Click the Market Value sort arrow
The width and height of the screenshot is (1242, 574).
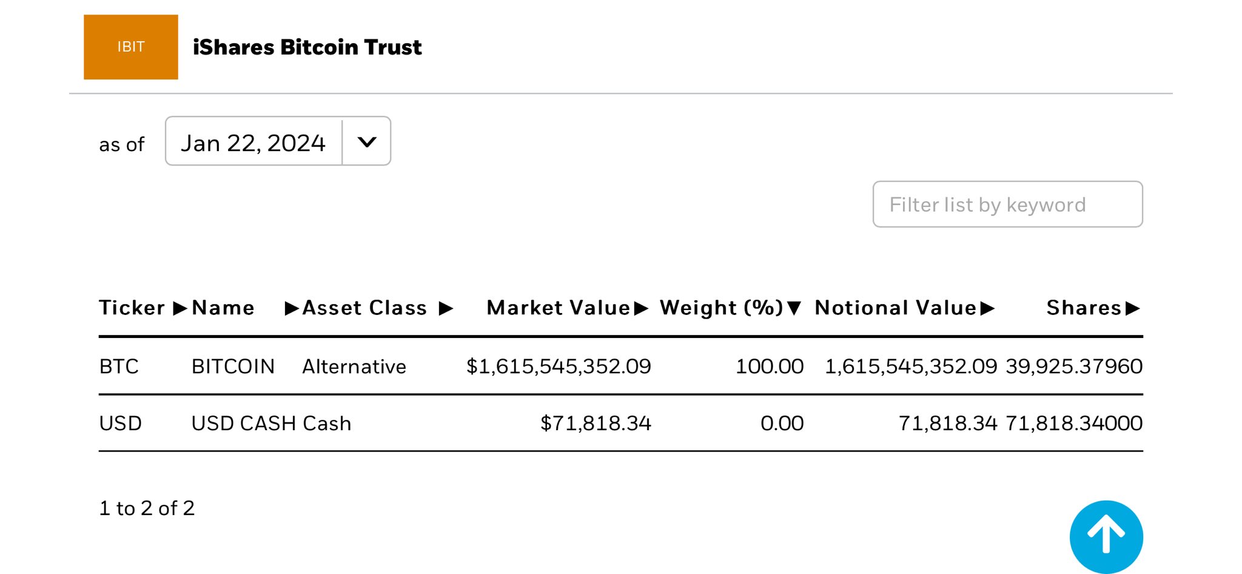[x=641, y=308]
